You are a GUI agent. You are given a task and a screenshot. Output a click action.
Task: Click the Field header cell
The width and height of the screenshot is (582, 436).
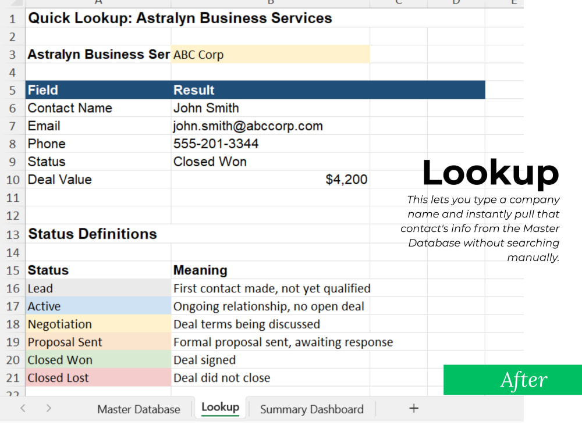coord(98,90)
